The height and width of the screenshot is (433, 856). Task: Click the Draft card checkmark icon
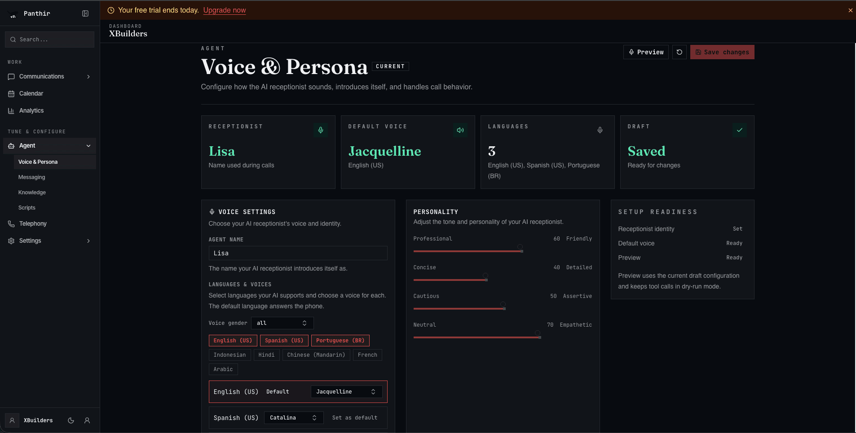[x=740, y=130]
